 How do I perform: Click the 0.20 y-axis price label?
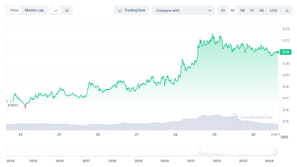(x=286, y=64)
